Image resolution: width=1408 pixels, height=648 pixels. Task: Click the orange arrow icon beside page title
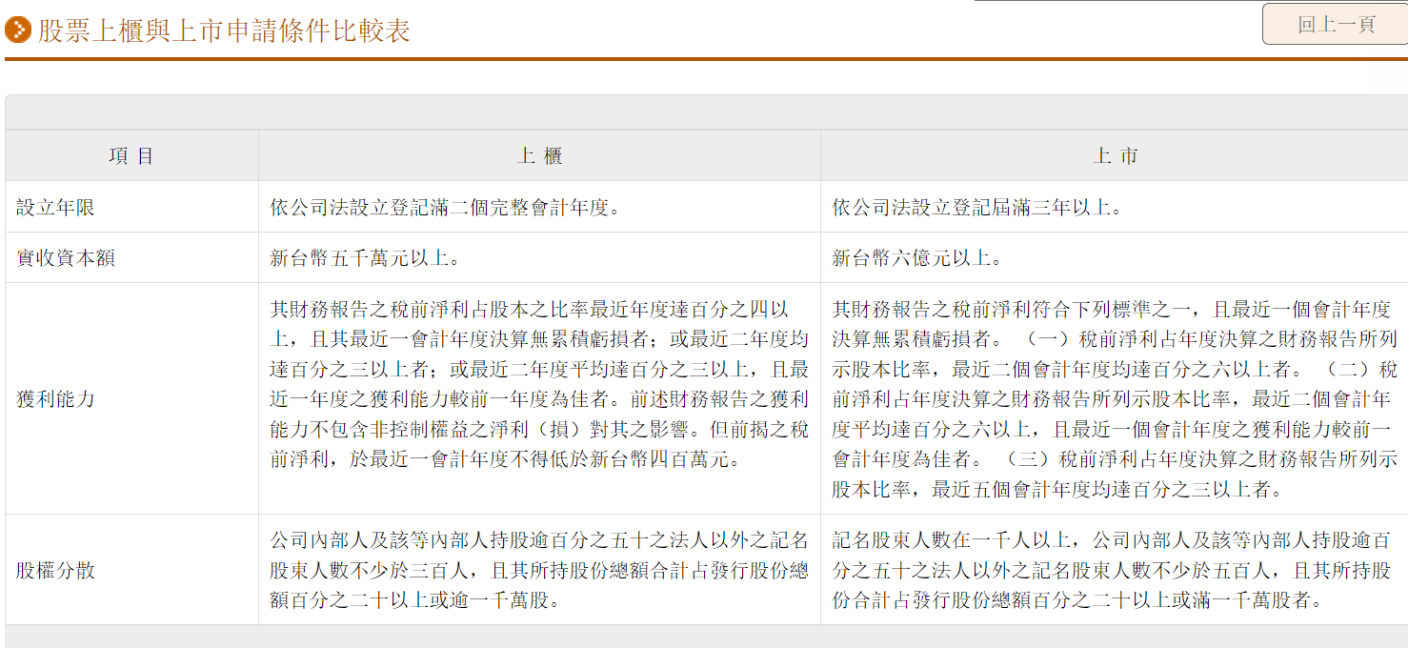[17, 30]
